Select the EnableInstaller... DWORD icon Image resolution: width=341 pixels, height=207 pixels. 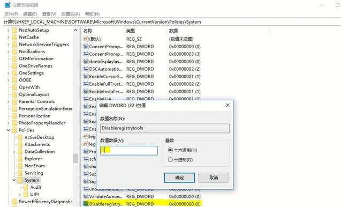(86, 91)
